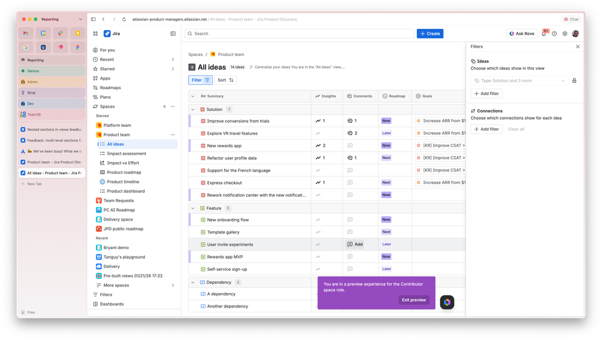
Task: Open the Reporting workspace dropdown
Action: 80,19
